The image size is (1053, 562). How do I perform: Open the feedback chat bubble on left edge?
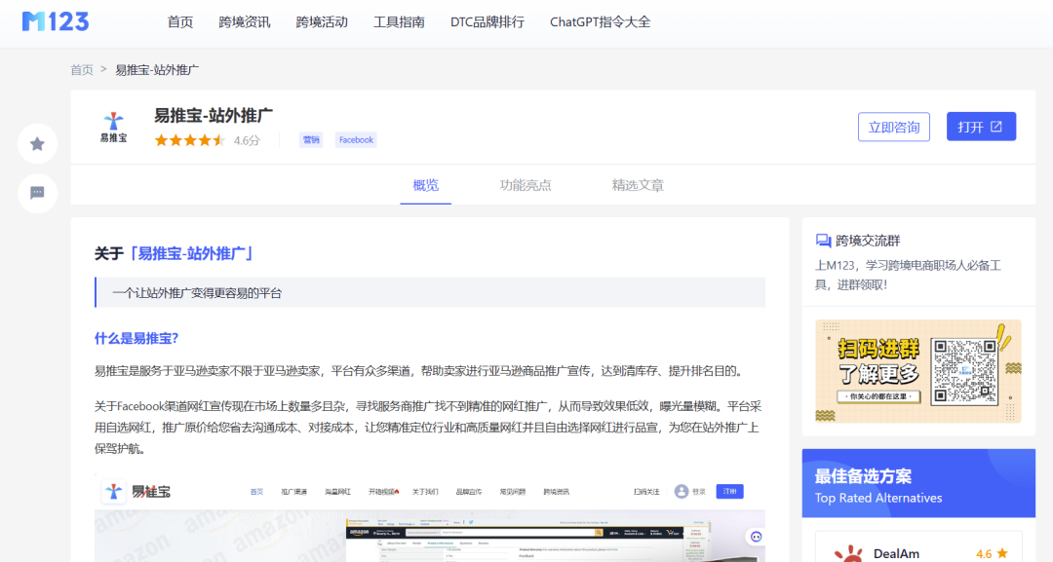[x=37, y=193]
